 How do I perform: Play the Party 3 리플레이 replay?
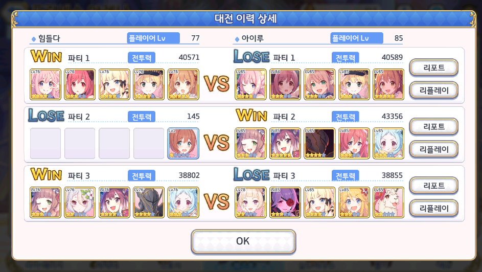click(x=434, y=209)
